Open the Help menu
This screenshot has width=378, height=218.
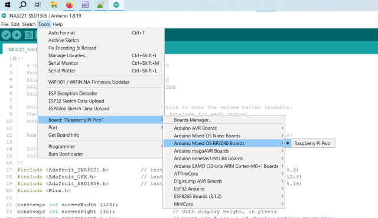tap(58, 24)
